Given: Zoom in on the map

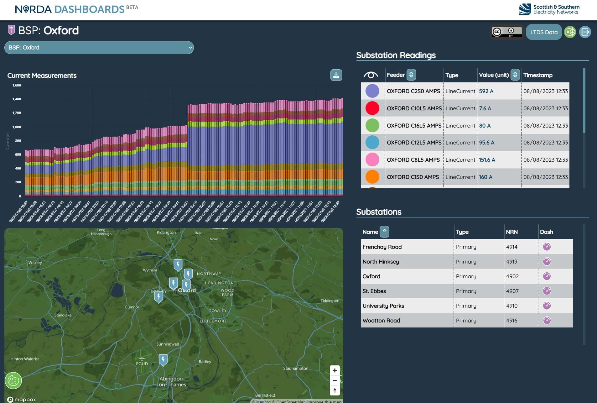Looking at the screenshot, I should (335, 370).
